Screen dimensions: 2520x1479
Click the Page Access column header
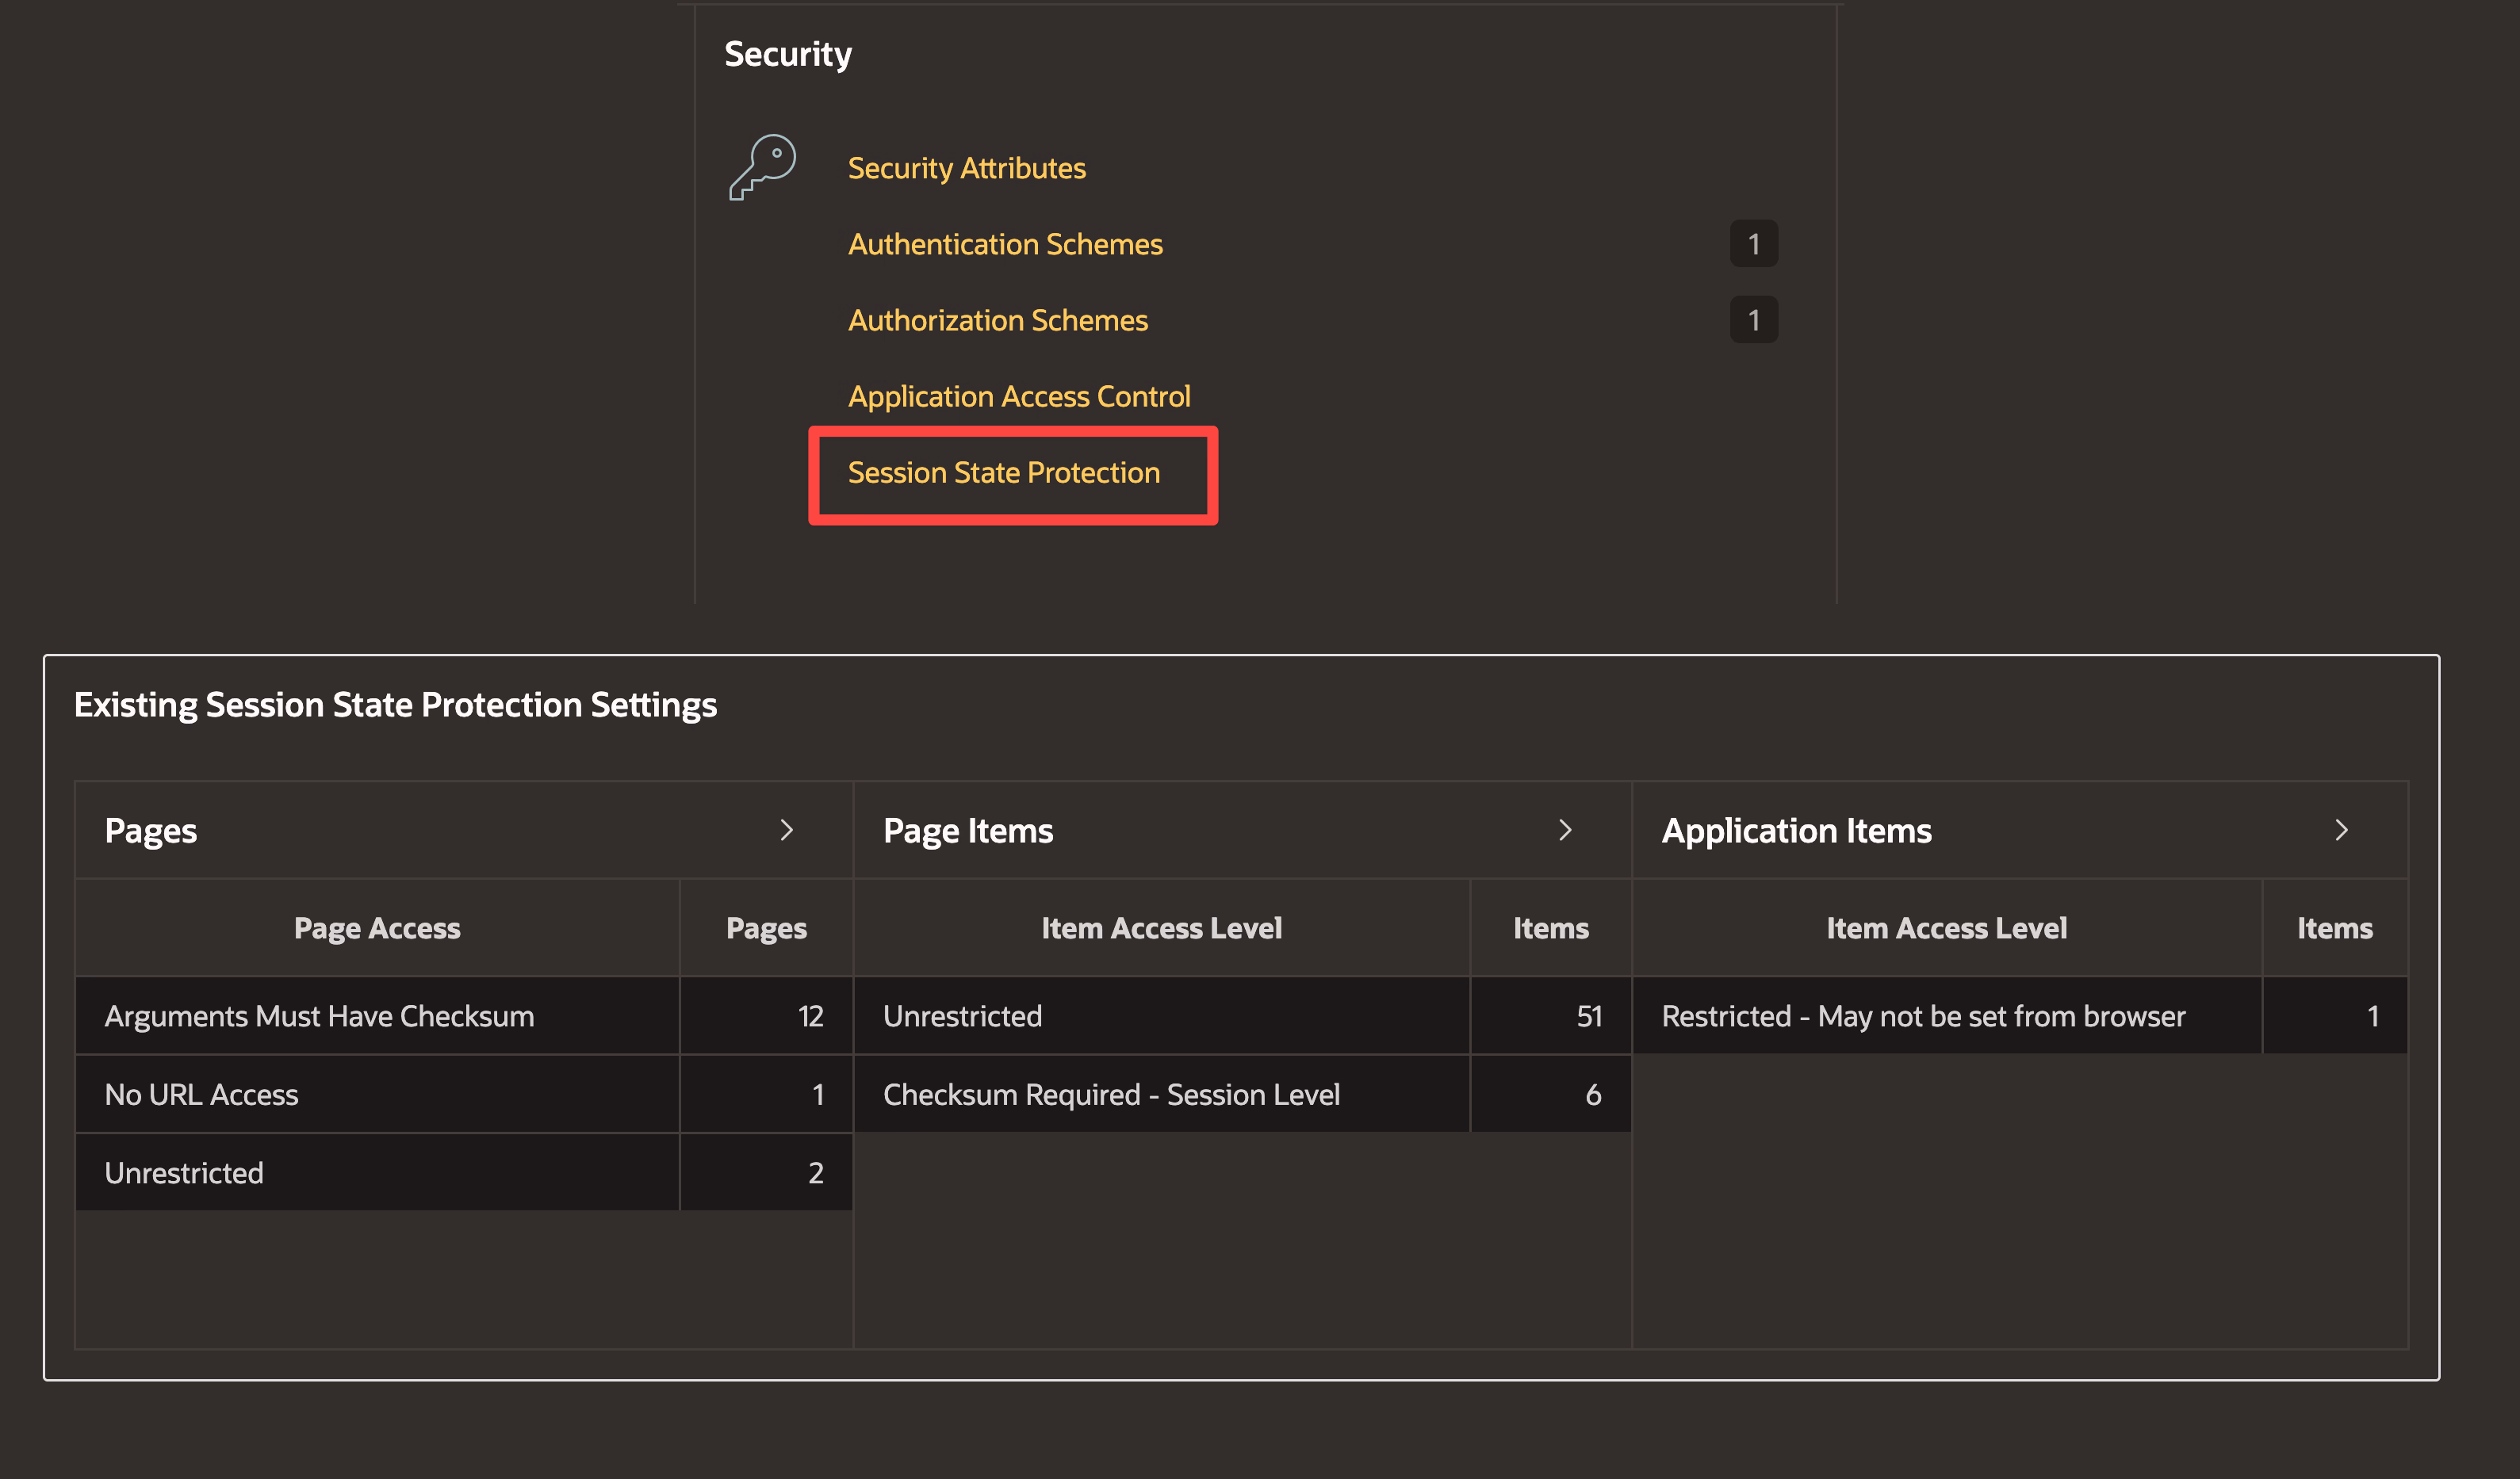377,928
